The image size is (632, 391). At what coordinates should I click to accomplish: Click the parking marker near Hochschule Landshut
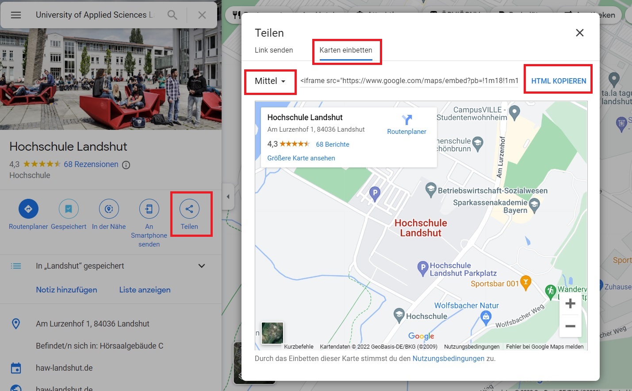(375, 194)
